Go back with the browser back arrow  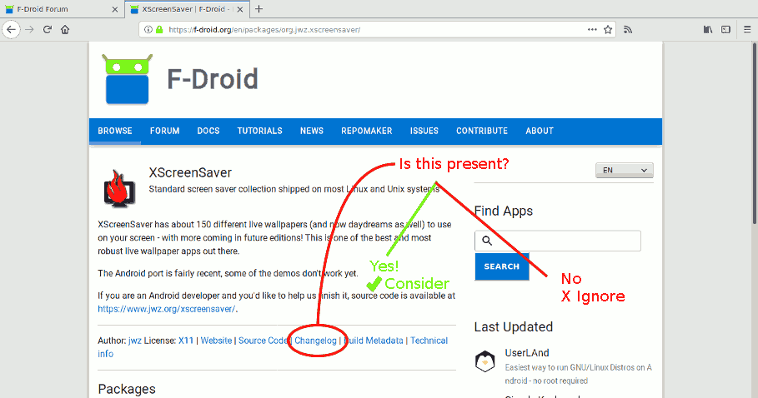point(11,29)
